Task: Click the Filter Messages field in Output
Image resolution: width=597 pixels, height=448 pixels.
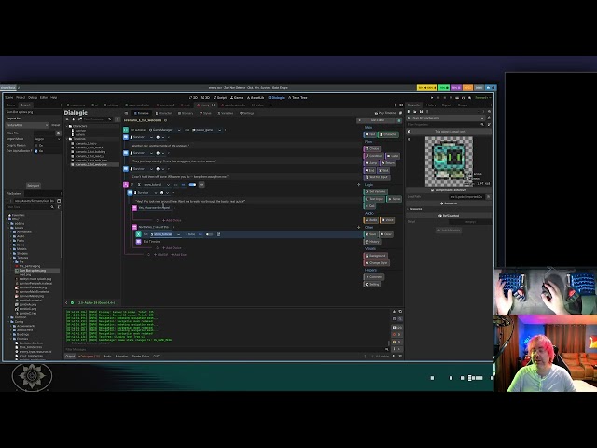Action: pos(227,349)
